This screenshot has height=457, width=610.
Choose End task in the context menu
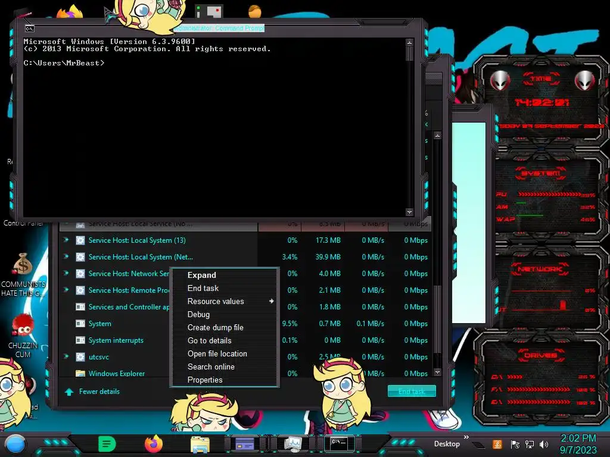click(x=225, y=289)
